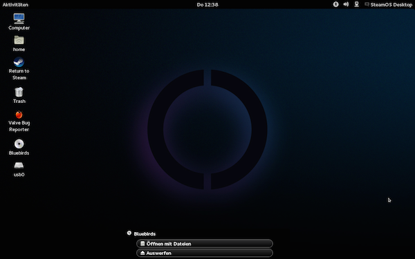Click the disc icon beside Bluebirds notification

coord(129,233)
